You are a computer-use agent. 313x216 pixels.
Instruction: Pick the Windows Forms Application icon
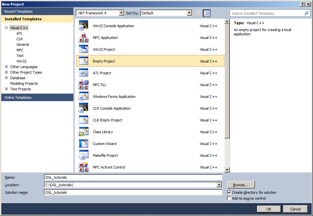click(x=84, y=97)
